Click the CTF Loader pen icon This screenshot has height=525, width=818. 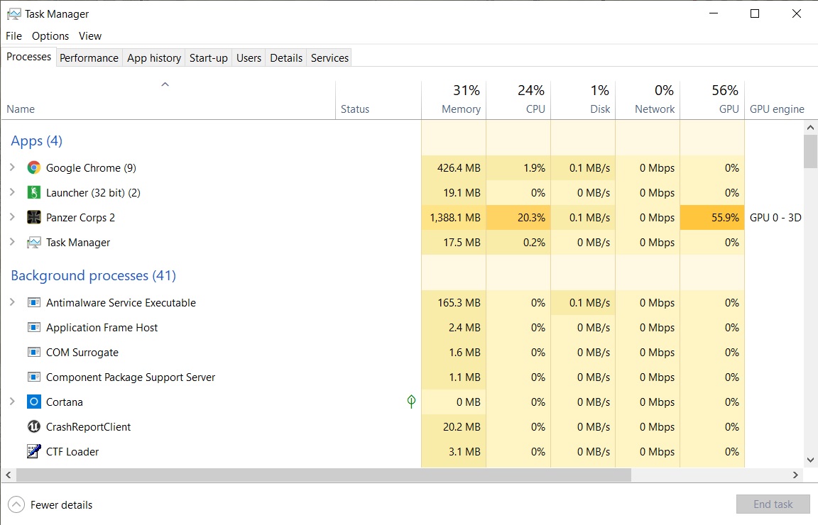pyautogui.click(x=34, y=451)
